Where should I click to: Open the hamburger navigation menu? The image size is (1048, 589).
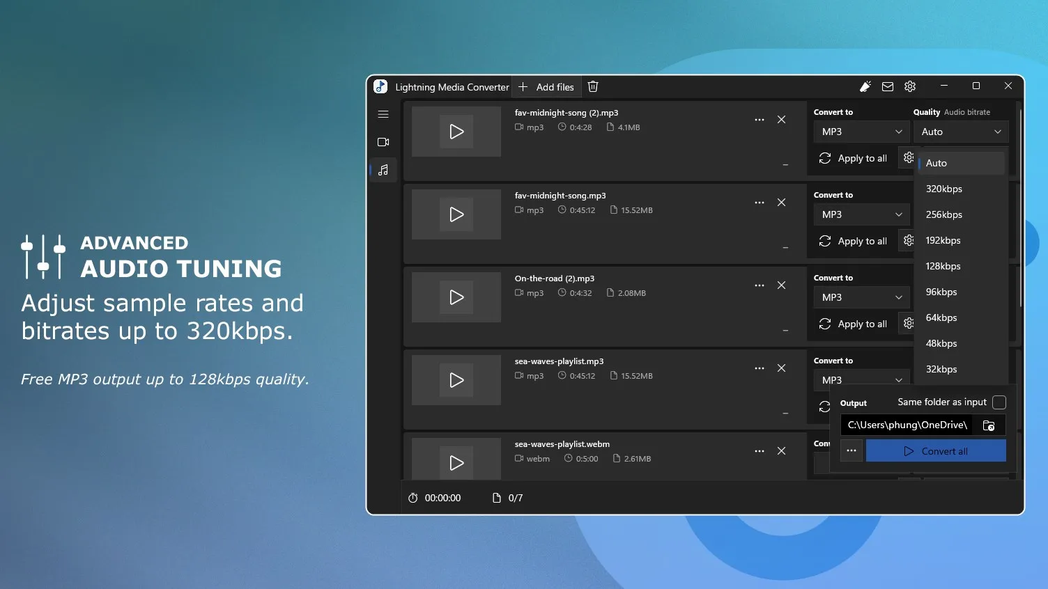tap(383, 114)
